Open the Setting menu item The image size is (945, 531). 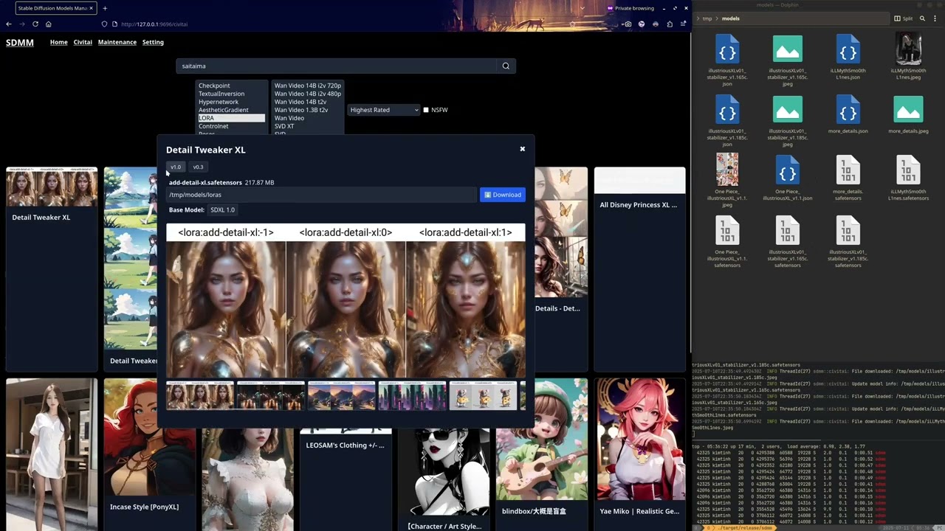[x=153, y=42]
